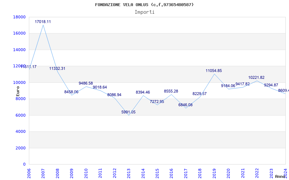Select the 2019 year axis label
This screenshot has height=180, width=289.
click(214, 173)
